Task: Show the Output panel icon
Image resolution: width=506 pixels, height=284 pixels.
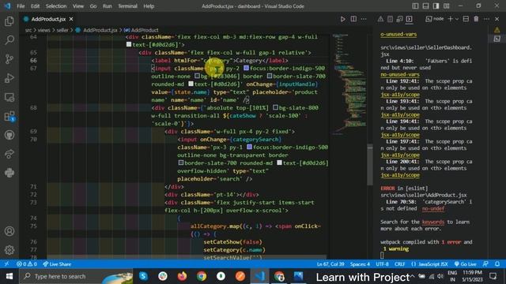Action: point(390,19)
